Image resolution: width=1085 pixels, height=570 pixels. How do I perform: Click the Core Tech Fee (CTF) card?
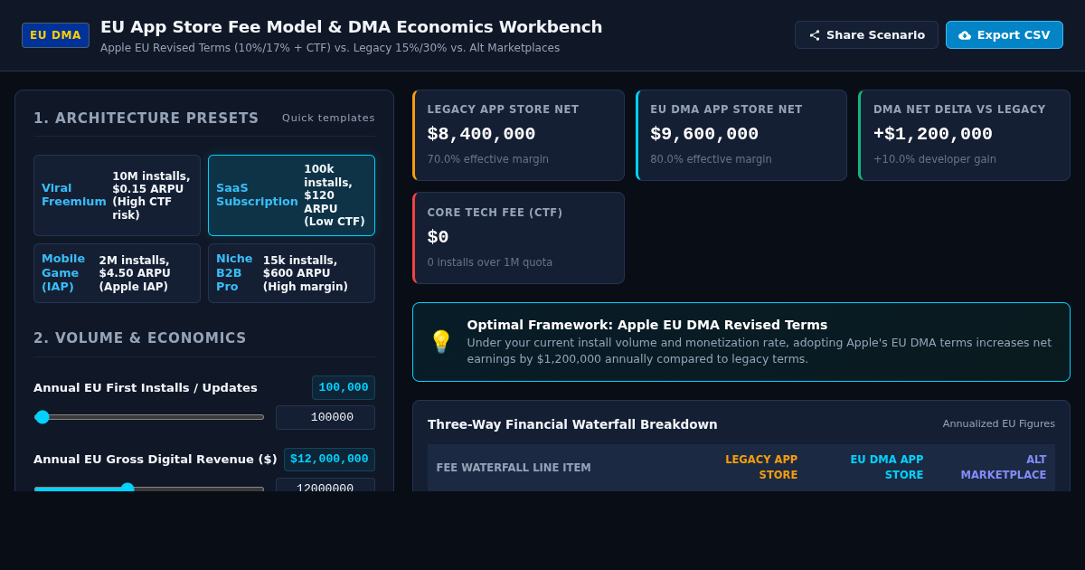(518, 238)
